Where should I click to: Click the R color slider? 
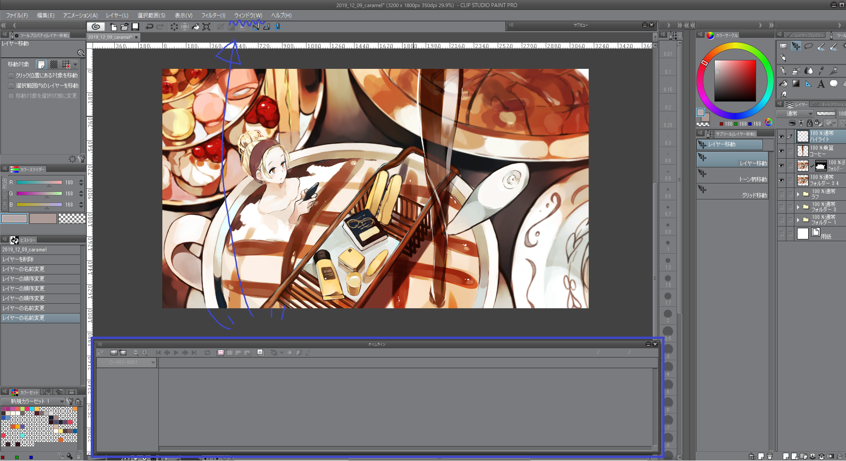(x=39, y=183)
